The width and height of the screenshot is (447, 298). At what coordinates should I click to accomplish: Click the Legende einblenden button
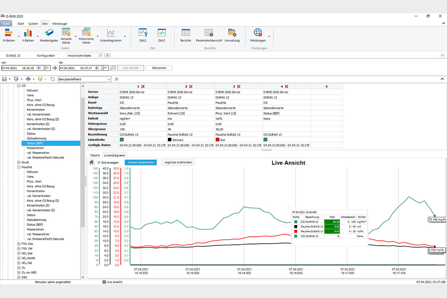(x=178, y=162)
